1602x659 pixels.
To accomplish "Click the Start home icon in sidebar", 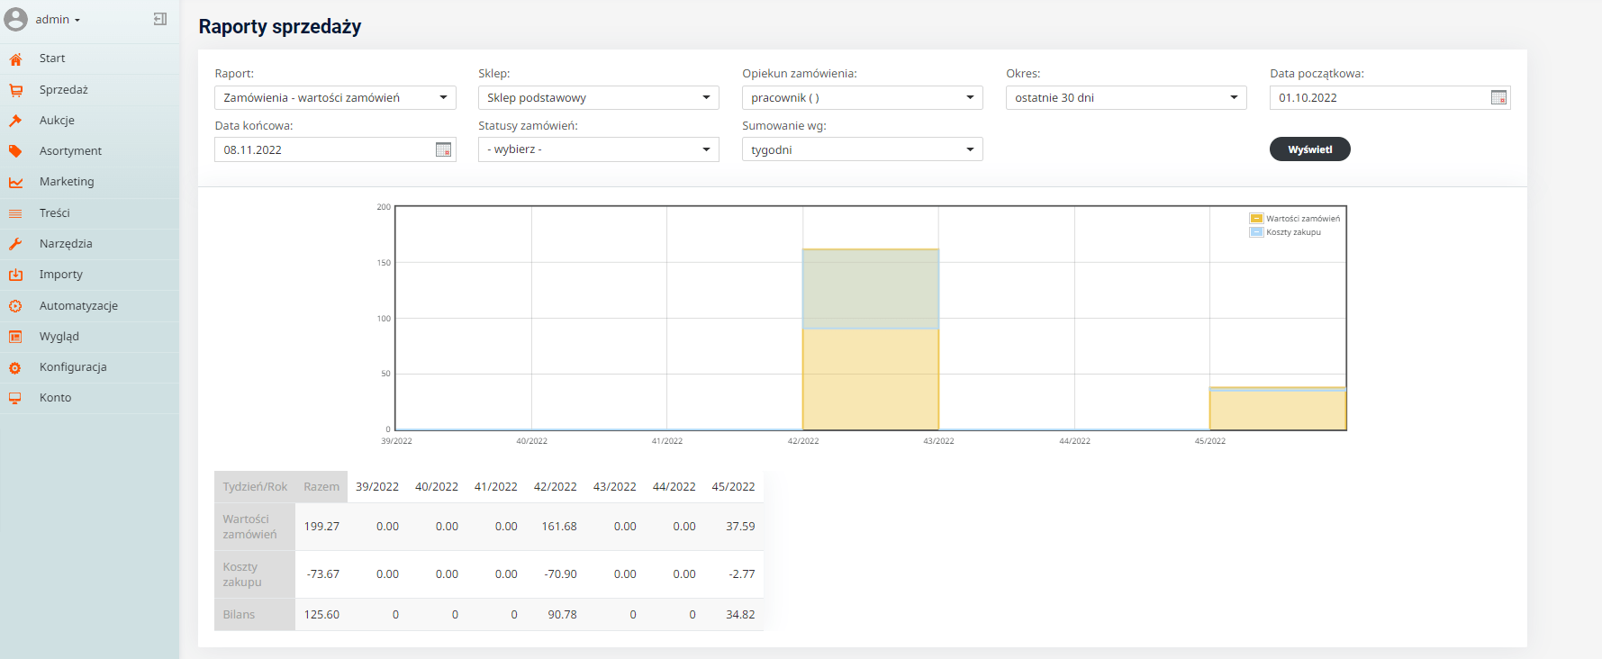I will click(x=15, y=59).
